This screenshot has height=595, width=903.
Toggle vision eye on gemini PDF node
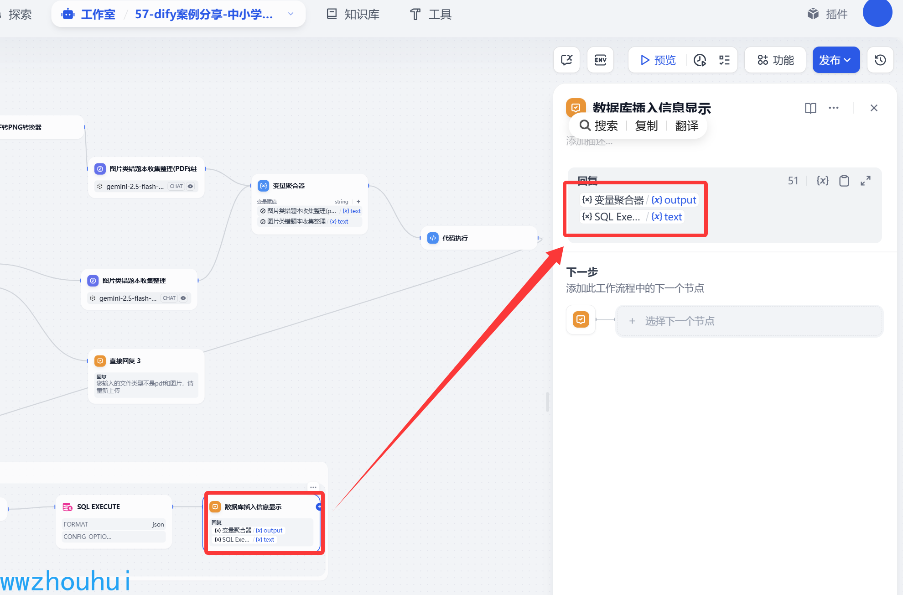click(191, 186)
